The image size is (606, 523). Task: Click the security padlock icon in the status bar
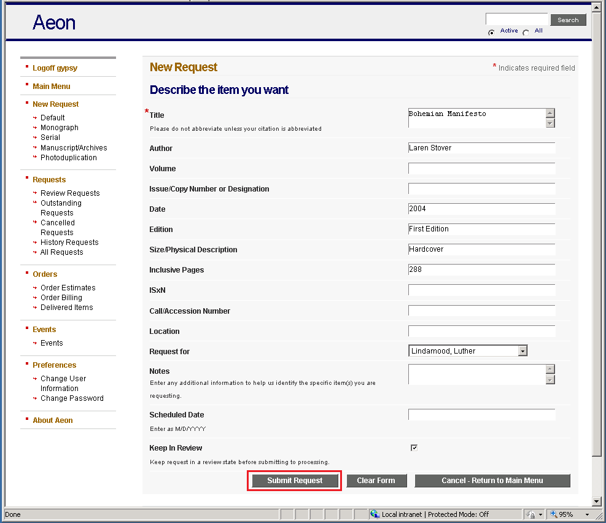(x=532, y=514)
